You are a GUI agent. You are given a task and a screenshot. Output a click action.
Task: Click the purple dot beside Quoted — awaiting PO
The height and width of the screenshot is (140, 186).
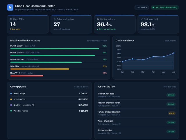[x=11, y=105]
